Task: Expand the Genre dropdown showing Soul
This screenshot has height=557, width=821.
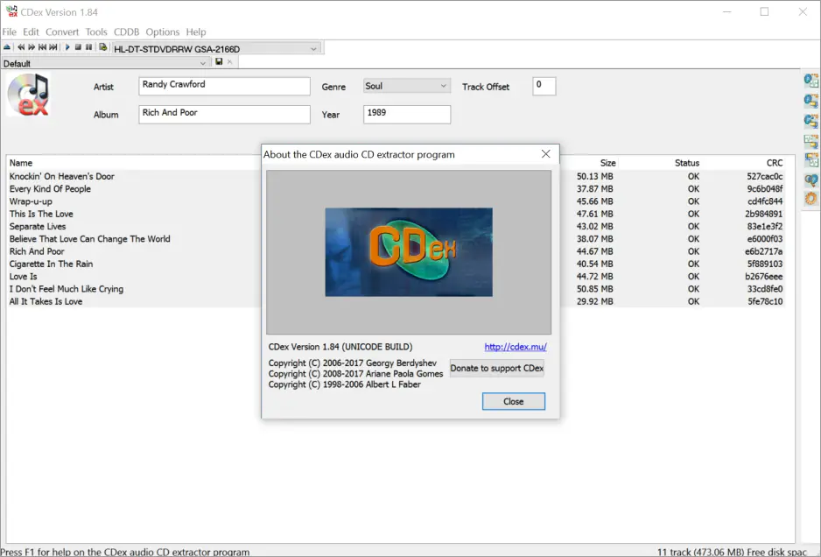Action: [444, 87]
